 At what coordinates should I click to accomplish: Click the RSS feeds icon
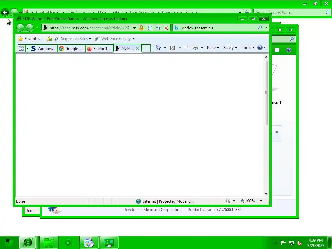coord(172,48)
